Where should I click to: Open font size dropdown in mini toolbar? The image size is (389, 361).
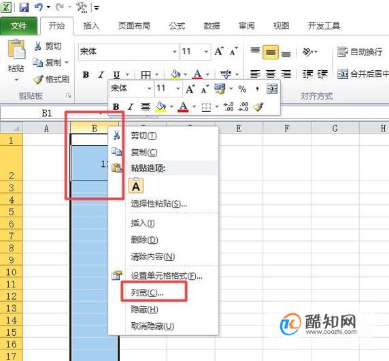178,89
